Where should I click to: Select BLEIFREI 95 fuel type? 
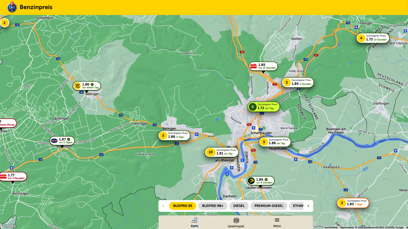(x=183, y=206)
